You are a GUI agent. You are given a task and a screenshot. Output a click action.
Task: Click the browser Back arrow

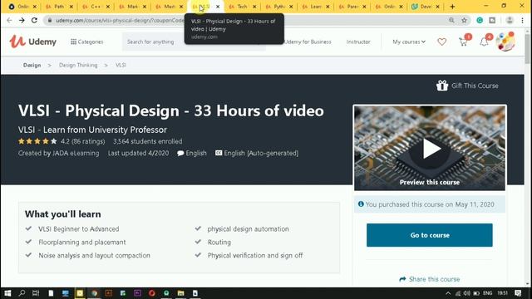(x=9, y=20)
